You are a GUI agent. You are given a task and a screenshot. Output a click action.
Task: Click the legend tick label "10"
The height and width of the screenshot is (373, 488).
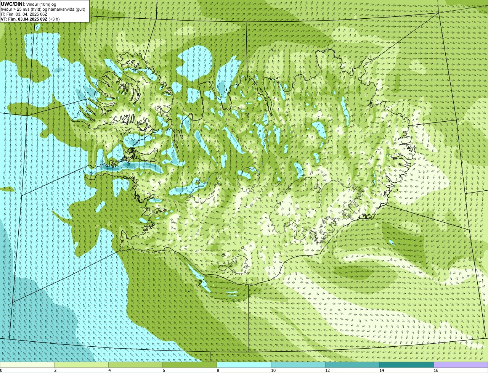[273, 370]
